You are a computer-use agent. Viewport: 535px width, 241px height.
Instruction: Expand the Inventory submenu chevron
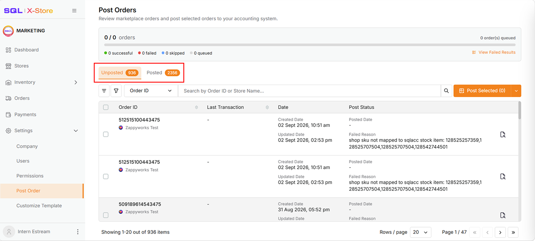[76, 83]
